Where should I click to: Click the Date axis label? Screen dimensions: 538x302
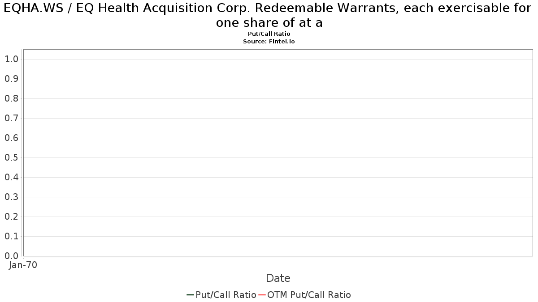coord(278,278)
